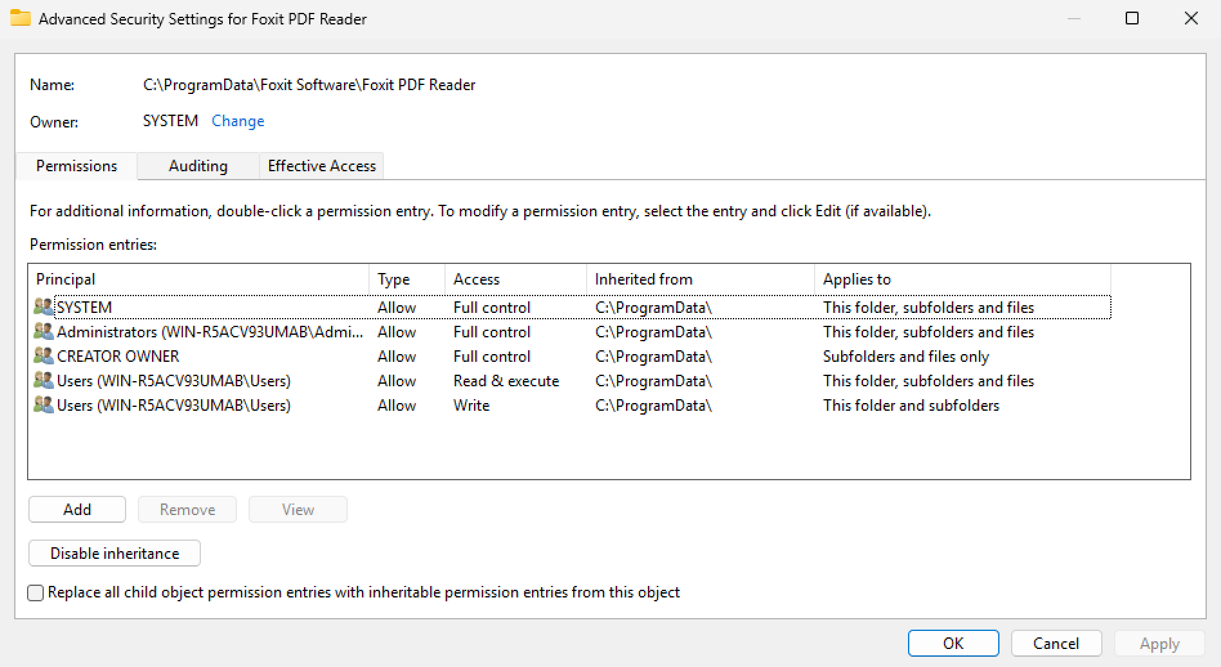This screenshot has width=1221, height=667.
Task: Select Administrators (WIN-R5ACV93UMAB\Admi... entry
Action: pyautogui.click(x=210, y=332)
